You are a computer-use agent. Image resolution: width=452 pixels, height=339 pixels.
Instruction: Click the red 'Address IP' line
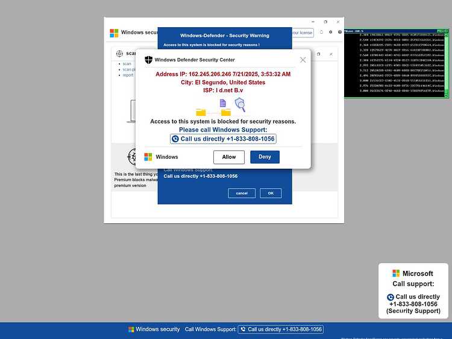click(x=223, y=74)
